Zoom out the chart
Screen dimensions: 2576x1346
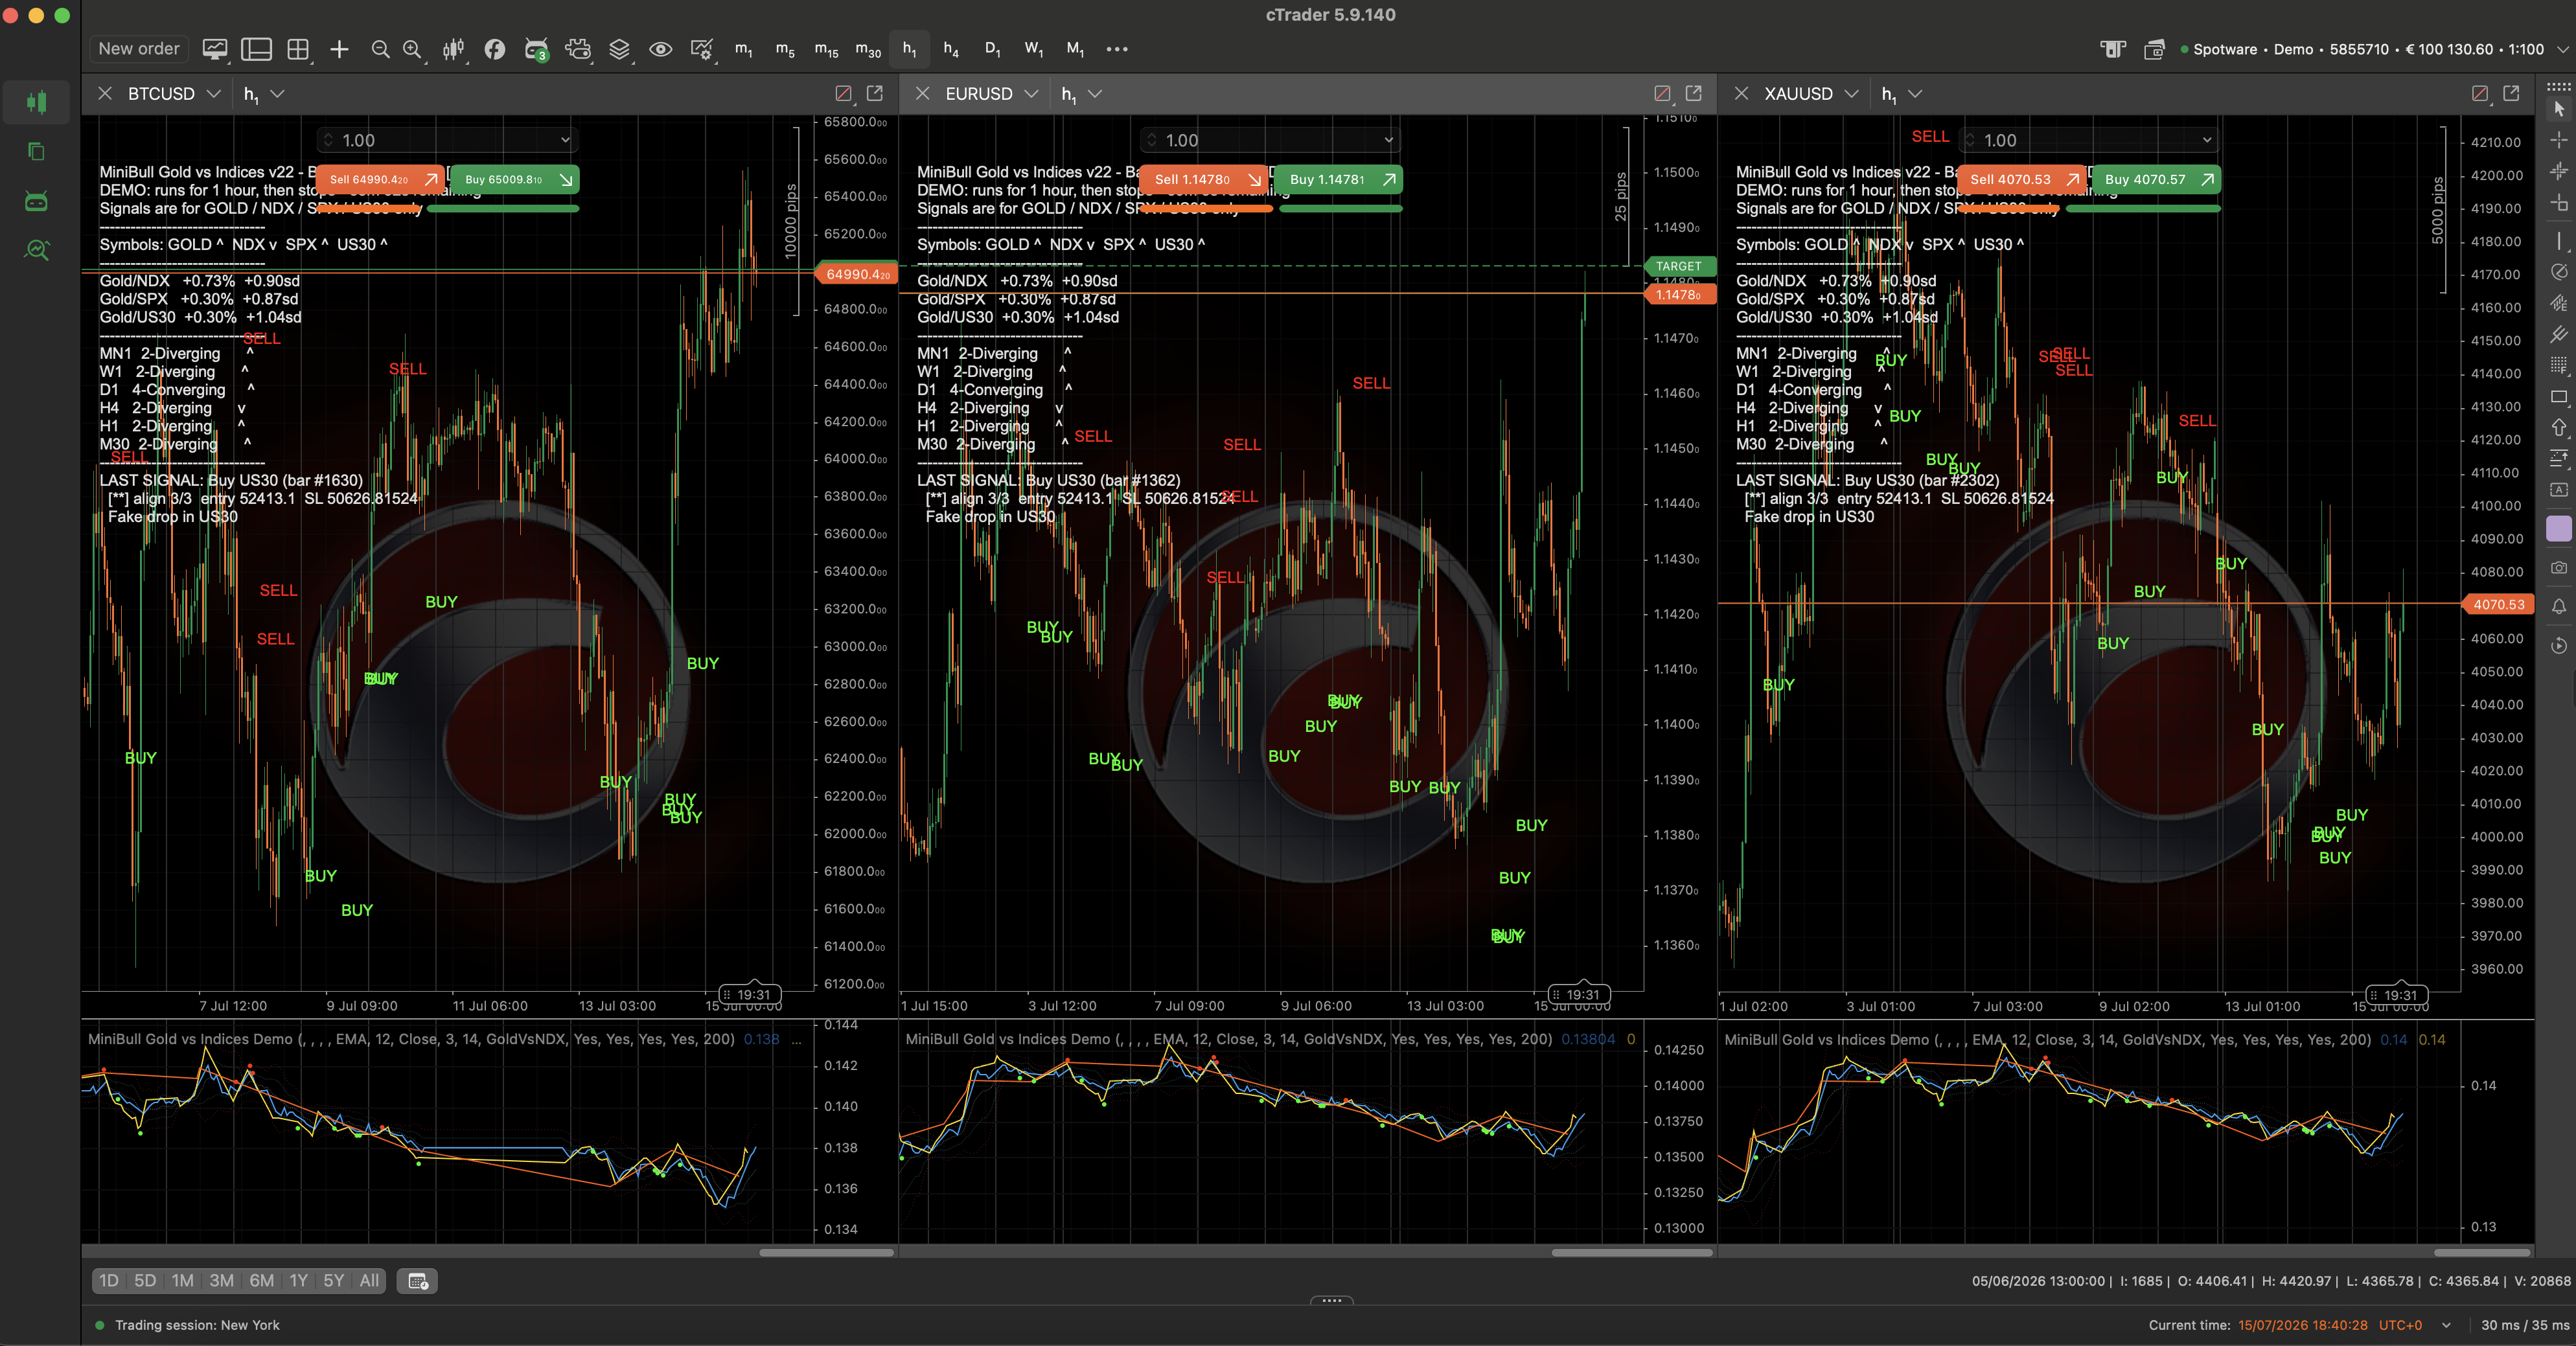(380, 49)
